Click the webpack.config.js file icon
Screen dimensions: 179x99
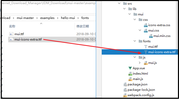click(x=125, y=95)
